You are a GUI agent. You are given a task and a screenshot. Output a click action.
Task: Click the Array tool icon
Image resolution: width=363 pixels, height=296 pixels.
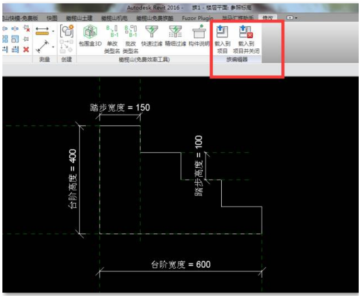(5, 39)
